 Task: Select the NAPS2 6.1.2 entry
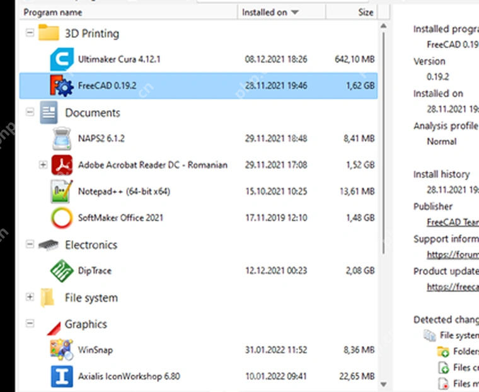[199, 139]
